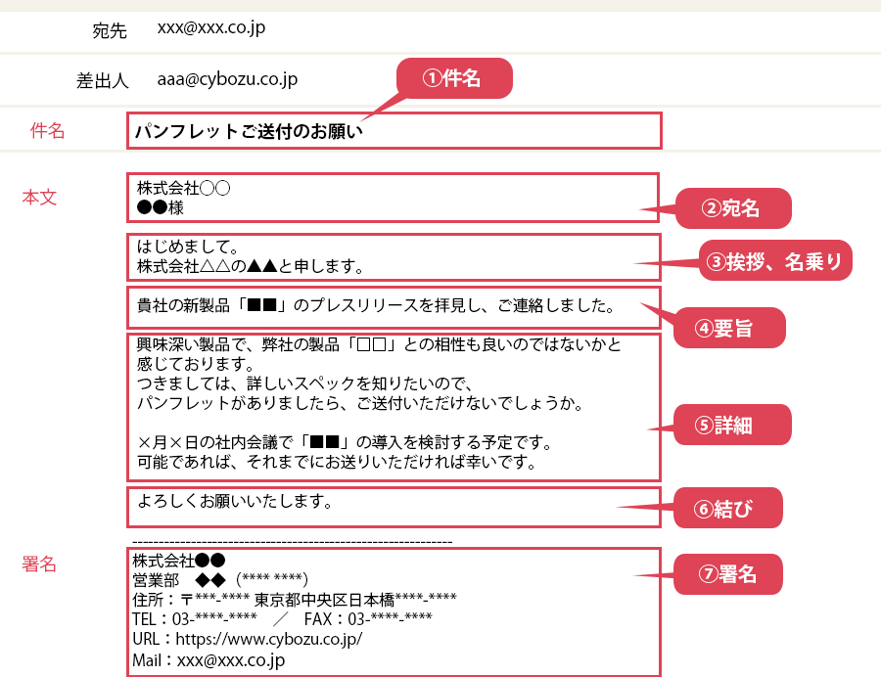The image size is (881, 677).
Task: Select the ②宛名 callout label
Action: click(732, 208)
